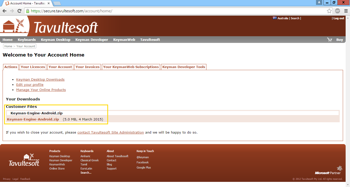Viewport: 350px width, 187px height.
Task: Open Home in main navigation
Action: coord(8,40)
